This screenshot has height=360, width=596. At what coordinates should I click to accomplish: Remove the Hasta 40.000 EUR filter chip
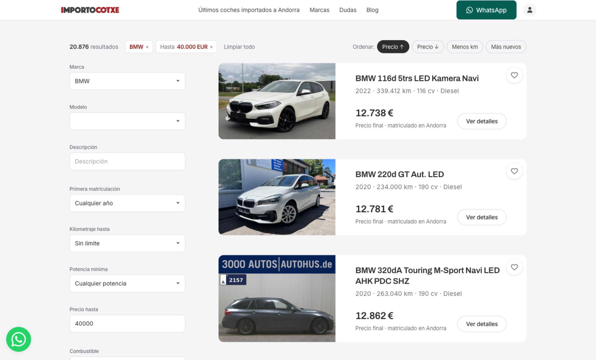coord(211,47)
